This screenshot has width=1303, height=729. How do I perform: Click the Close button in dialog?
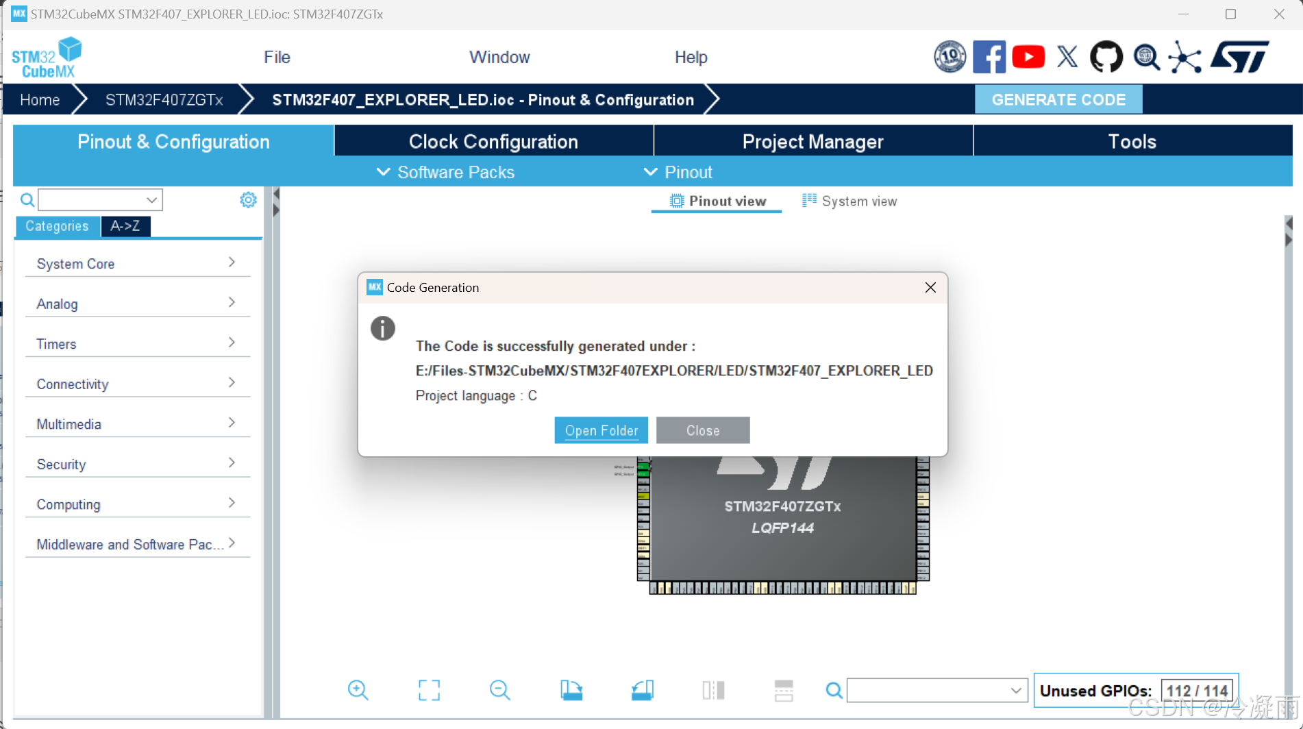(x=703, y=430)
